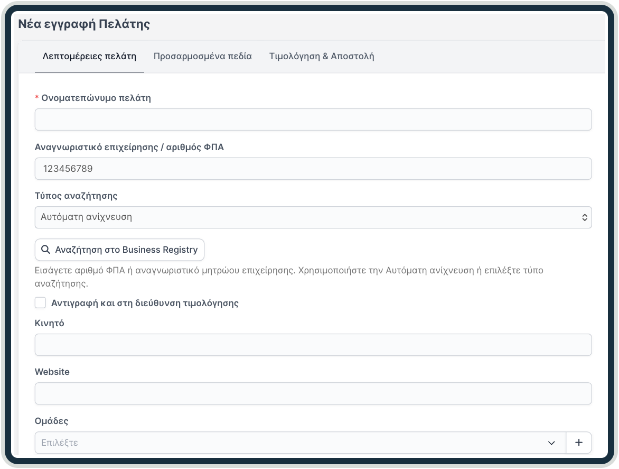Click the plus icon to add a group
Image resolution: width=619 pixels, height=469 pixels.
[x=579, y=443]
